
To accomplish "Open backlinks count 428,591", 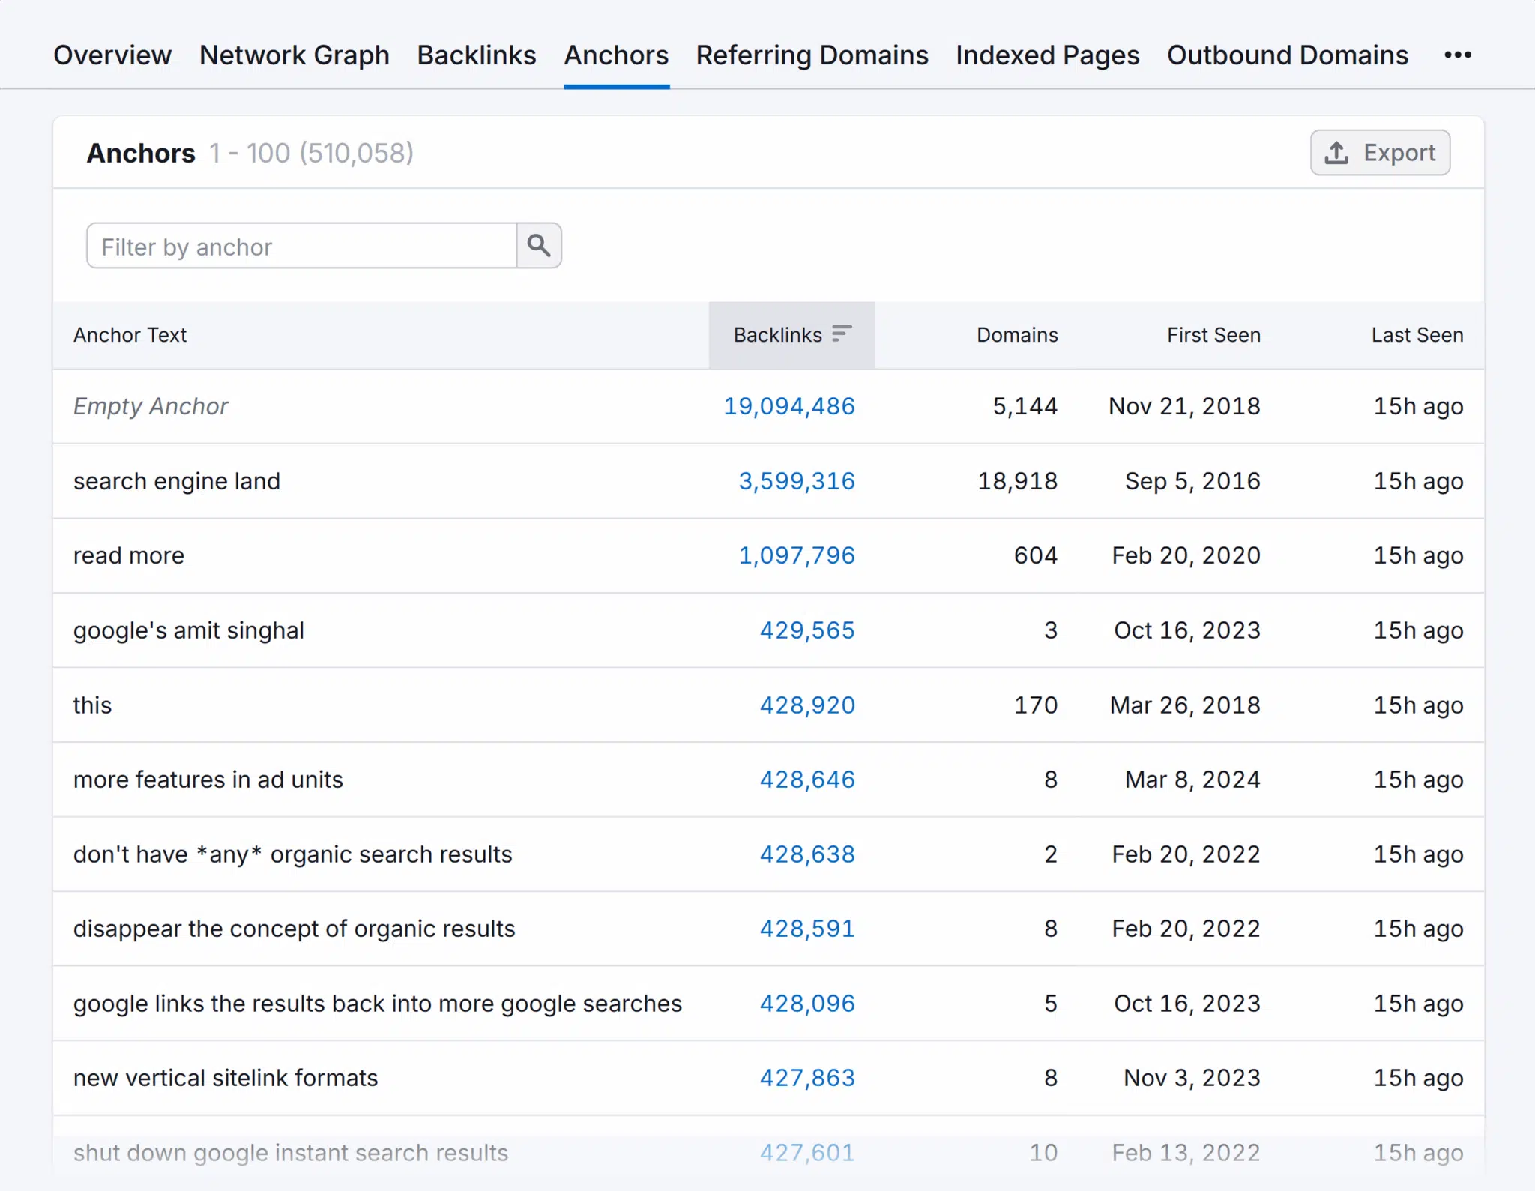I will pyautogui.click(x=806, y=929).
